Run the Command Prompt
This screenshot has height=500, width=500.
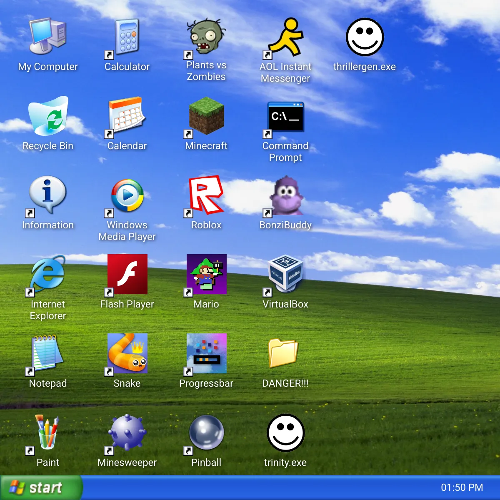(286, 117)
